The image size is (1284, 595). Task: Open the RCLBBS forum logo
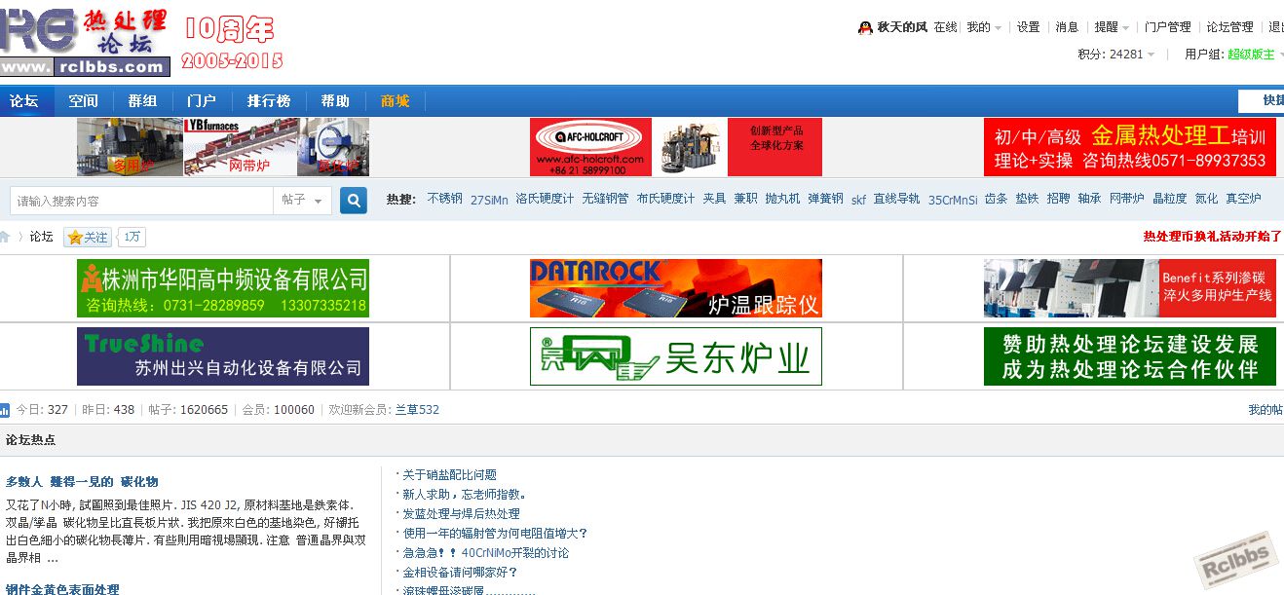click(x=85, y=44)
